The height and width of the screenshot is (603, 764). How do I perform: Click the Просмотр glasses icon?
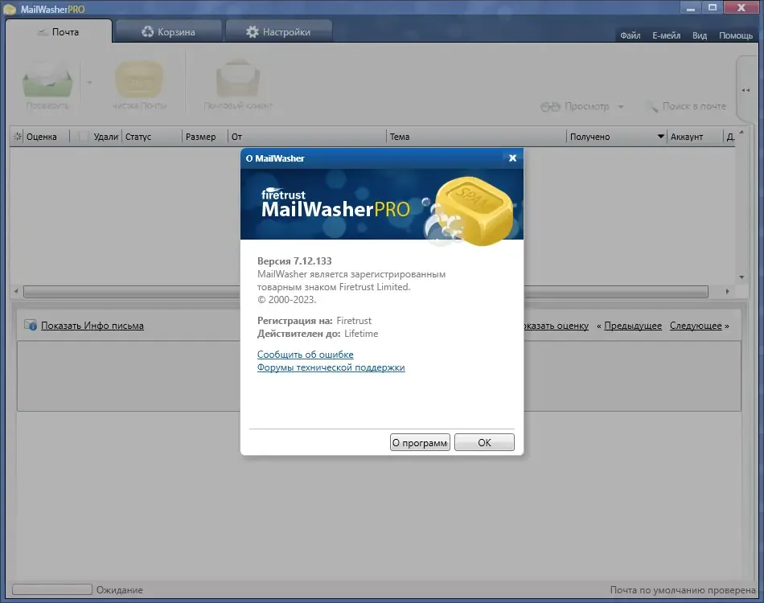550,107
